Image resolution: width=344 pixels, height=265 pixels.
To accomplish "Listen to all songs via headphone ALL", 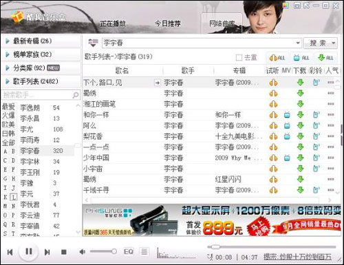I will [x=277, y=58].
